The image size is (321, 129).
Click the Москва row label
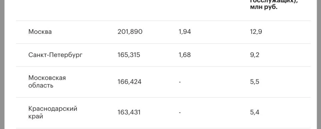coord(40,32)
